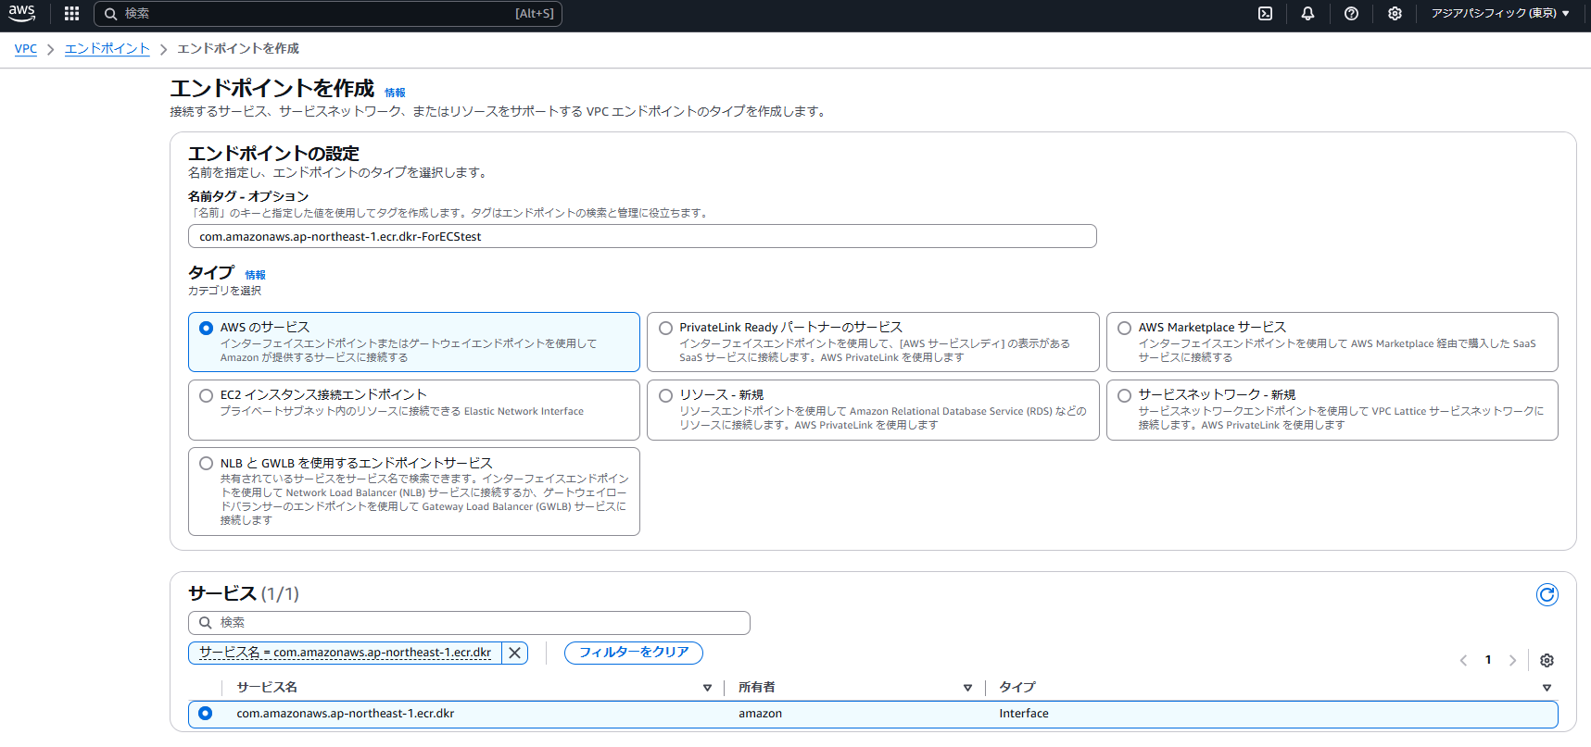The height and width of the screenshot is (747, 1591).
Task: Launch CloudShell from the top bar
Action: 1265,13
